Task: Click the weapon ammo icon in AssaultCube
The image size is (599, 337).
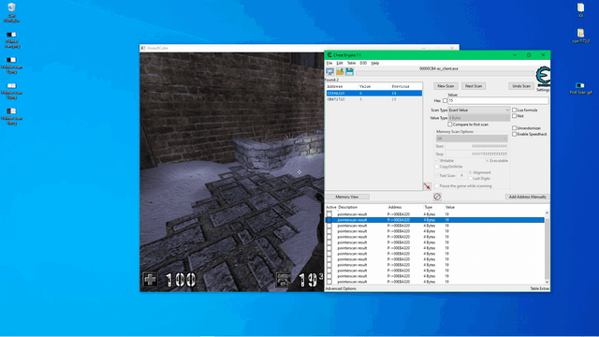Action: click(284, 280)
